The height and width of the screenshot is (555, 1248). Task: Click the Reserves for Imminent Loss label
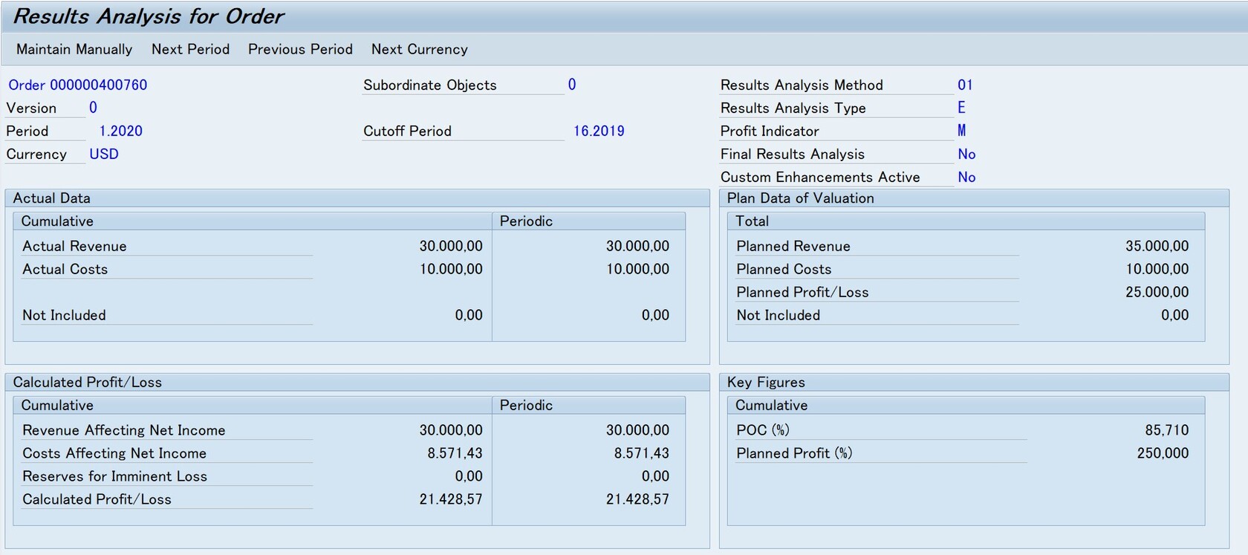(x=114, y=476)
